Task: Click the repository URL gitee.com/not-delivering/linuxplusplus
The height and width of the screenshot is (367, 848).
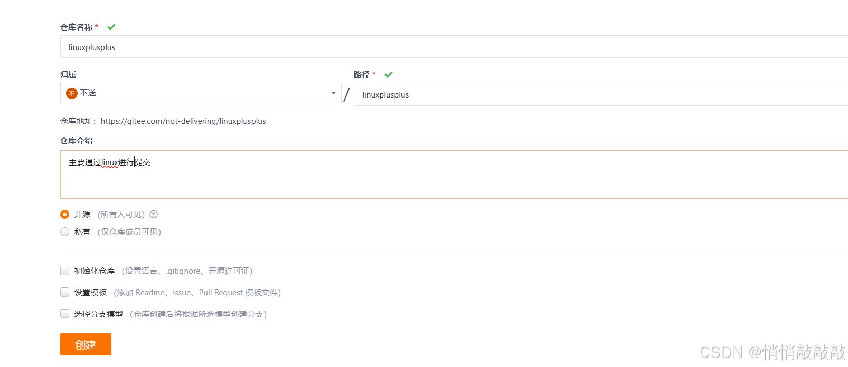Action: pos(183,121)
